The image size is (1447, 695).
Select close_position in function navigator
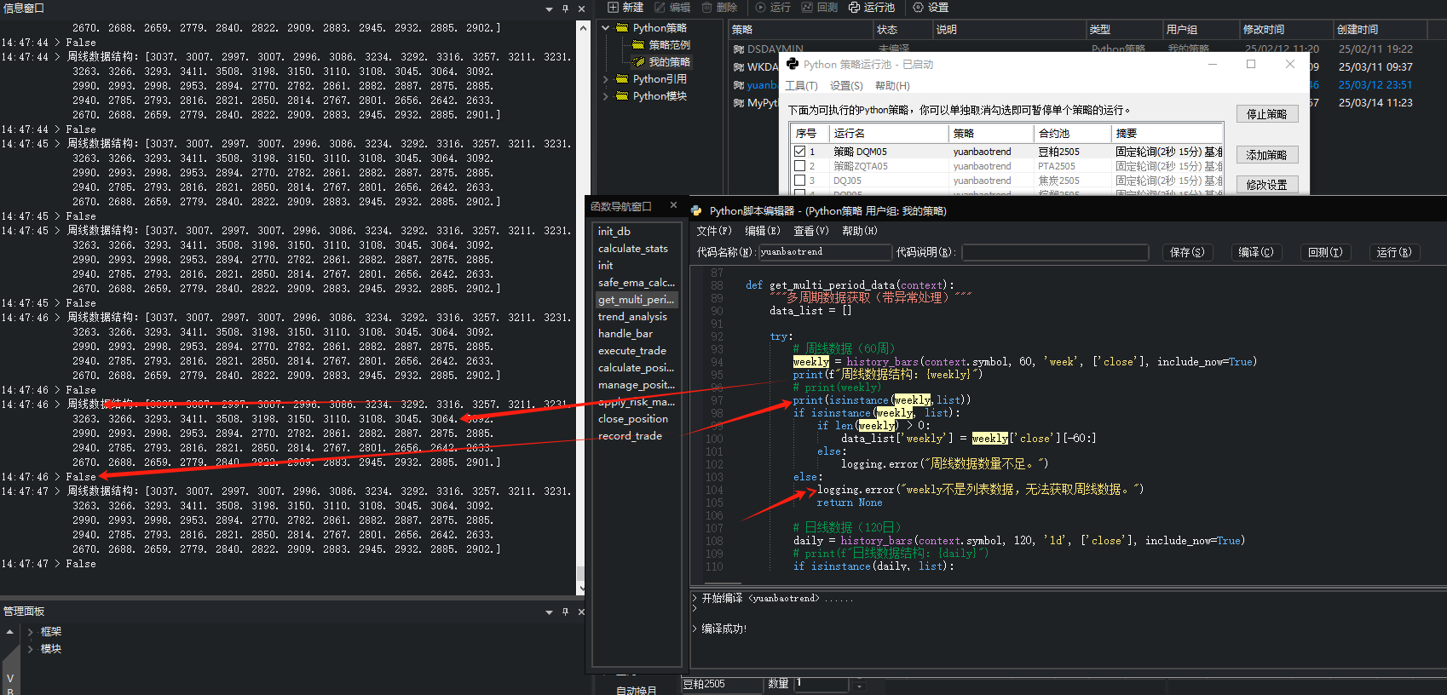coord(633,419)
